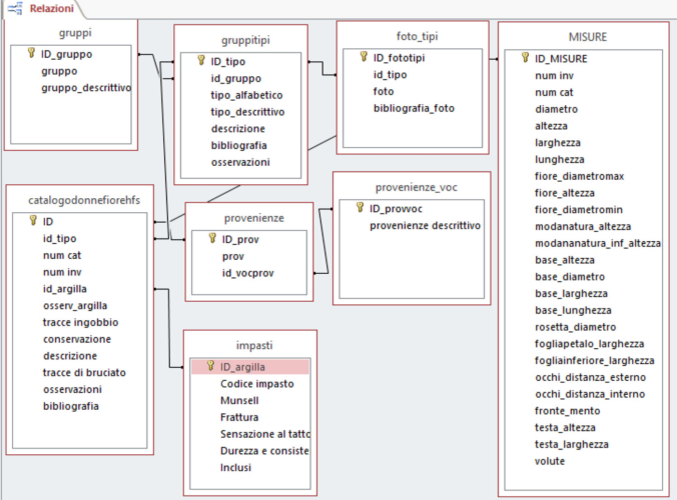Select the MISURE table title
This screenshot has height=500, width=677.
coord(587,37)
